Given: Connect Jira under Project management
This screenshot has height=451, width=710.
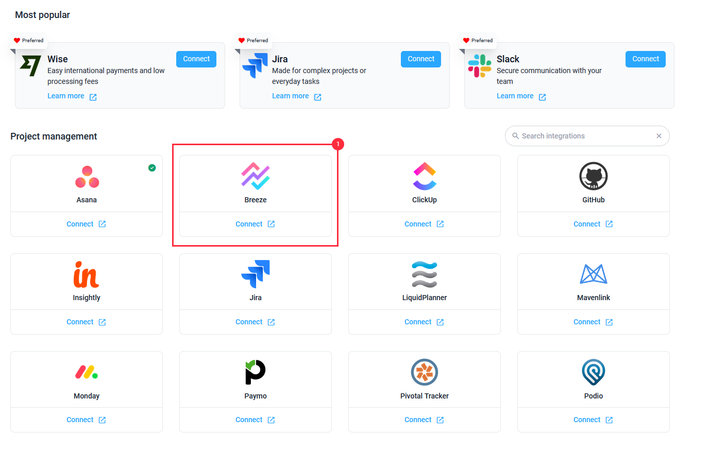Looking at the screenshot, I should pos(249,322).
